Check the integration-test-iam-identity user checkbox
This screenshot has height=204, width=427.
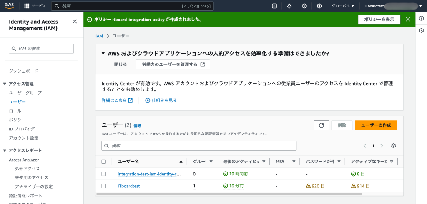click(x=104, y=174)
